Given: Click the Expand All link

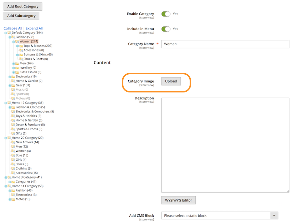Looking at the screenshot, I should coord(34,28).
